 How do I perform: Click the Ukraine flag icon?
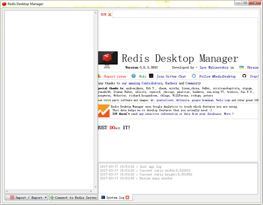click(x=241, y=68)
